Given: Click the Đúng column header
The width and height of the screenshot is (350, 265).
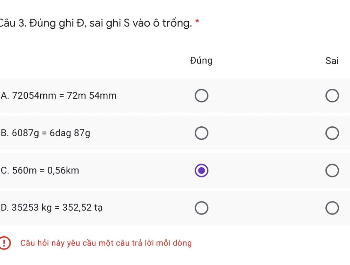Looking at the screenshot, I should pyautogui.click(x=201, y=61).
